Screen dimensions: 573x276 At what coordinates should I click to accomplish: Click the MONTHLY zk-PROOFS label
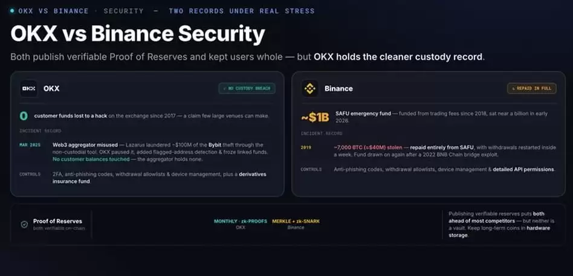pos(241,221)
